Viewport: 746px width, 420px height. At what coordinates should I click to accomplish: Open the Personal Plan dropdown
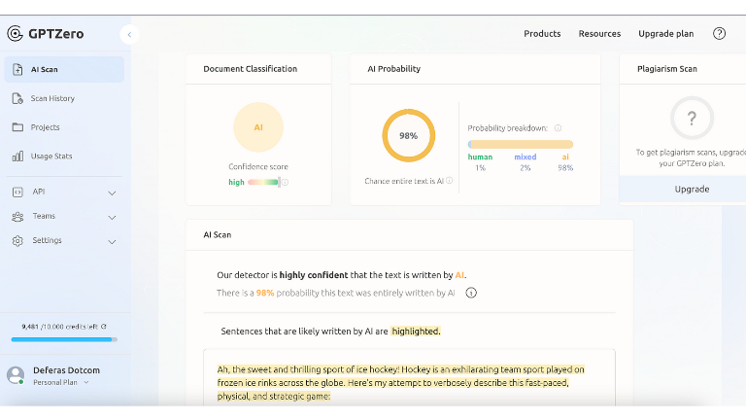tap(61, 382)
